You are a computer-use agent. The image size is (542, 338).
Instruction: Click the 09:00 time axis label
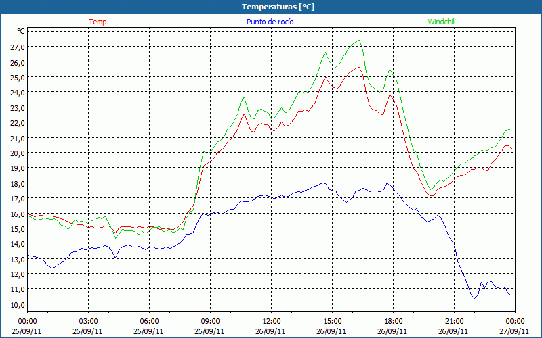[x=210, y=322]
